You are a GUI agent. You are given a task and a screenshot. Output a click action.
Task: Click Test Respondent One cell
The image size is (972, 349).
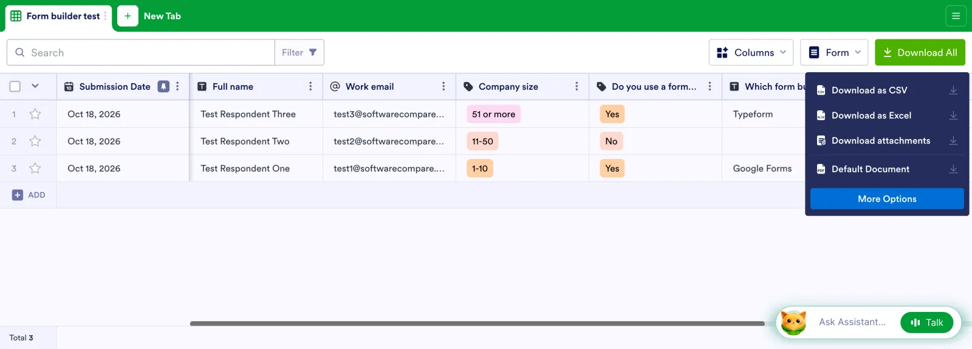point(256,169)
